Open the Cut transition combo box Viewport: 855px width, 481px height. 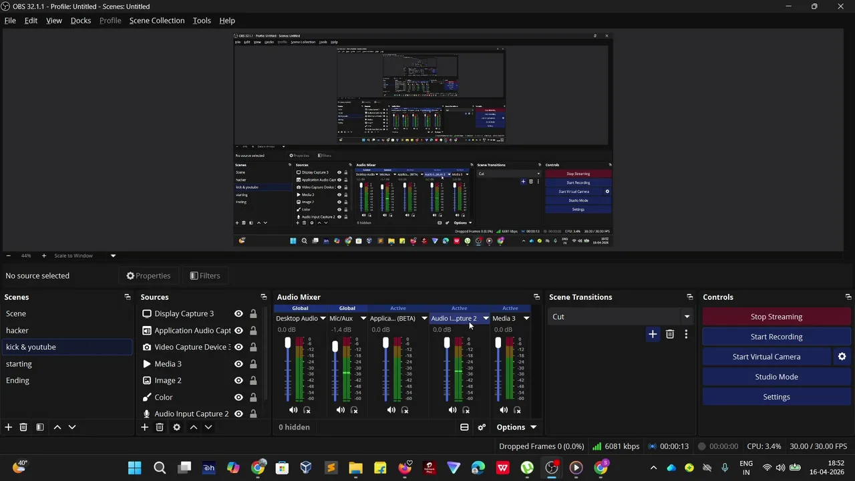(x=621, y=317)
